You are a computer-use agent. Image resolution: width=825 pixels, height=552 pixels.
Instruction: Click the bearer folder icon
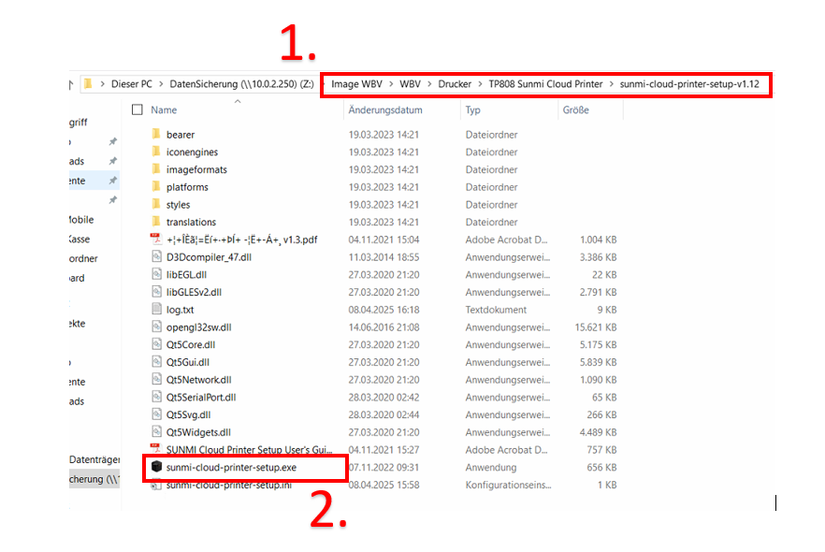tap(156, 135)
